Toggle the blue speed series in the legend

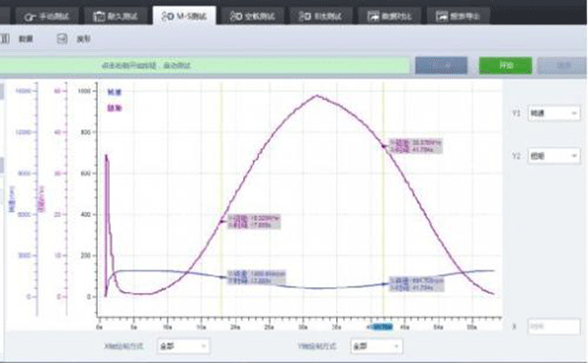pos(115,92)
